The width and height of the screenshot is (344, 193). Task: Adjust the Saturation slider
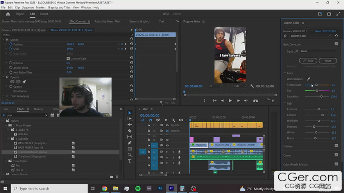coord(321,97)
